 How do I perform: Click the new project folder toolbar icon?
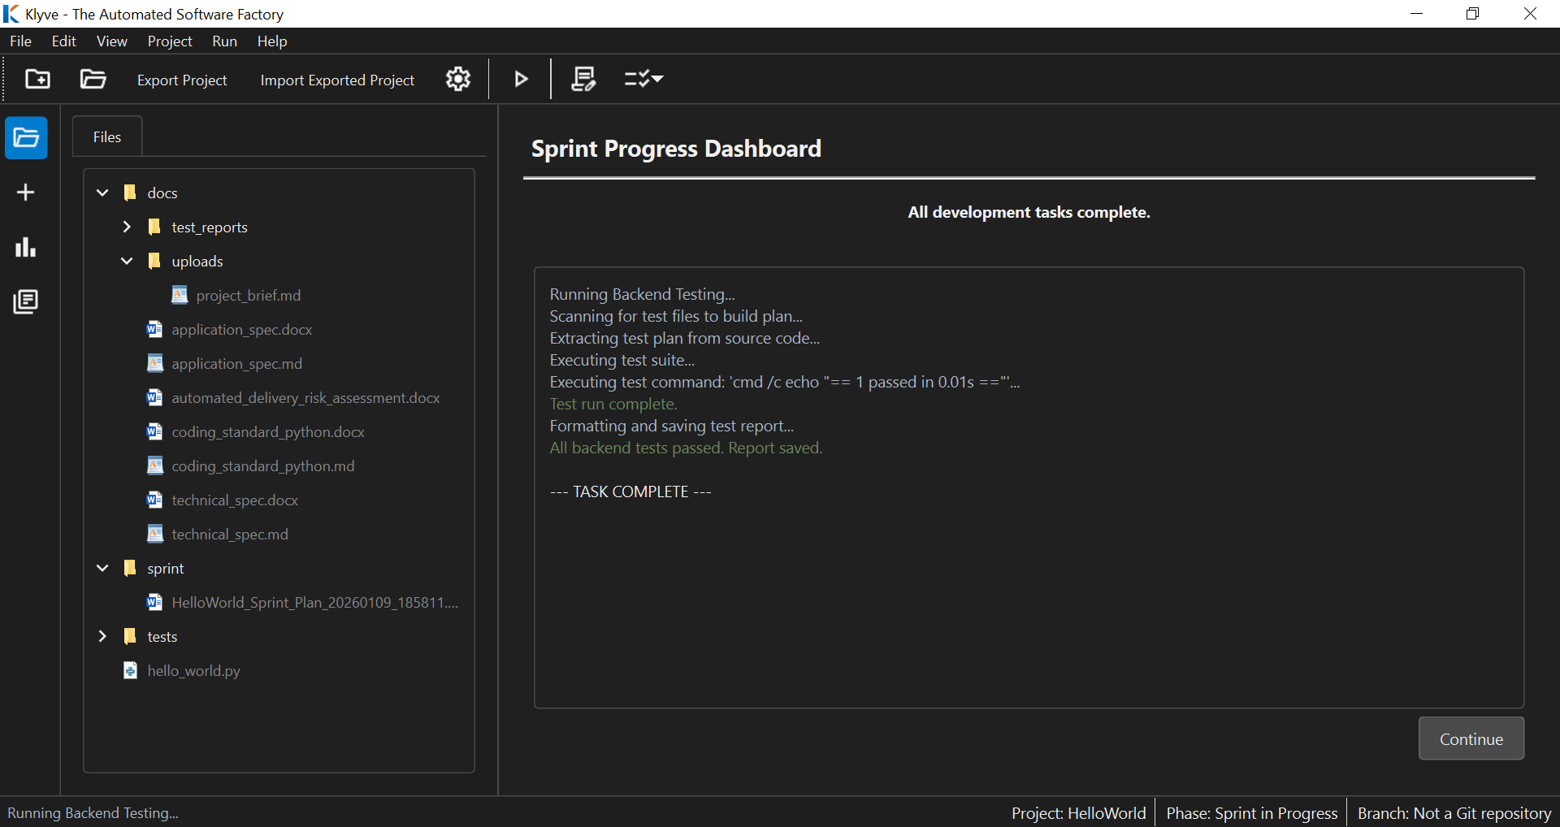(x=37, y=79)
